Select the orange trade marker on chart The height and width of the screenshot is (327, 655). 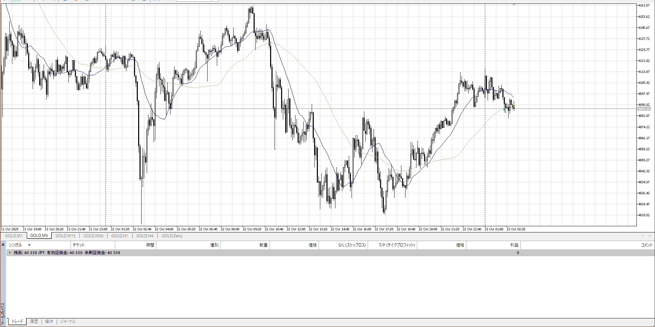pyautogui.click(x=513, y=106)
